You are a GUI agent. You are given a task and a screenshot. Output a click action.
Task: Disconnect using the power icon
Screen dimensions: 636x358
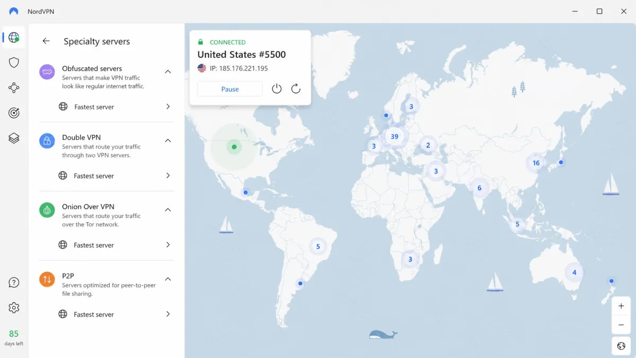(x=277, y=89)
